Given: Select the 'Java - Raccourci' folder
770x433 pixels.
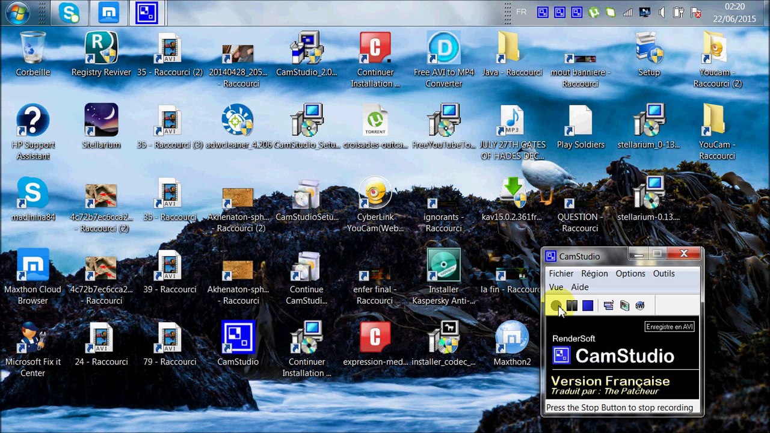Looking at the screenshot, I should click(512, 55).
